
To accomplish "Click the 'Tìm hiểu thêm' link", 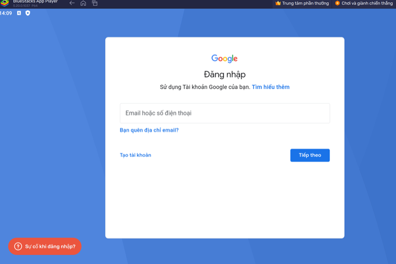I will pos(270,87).
